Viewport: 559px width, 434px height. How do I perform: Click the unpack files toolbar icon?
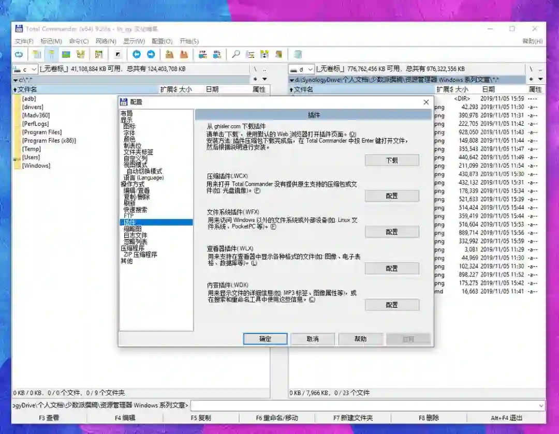pyautogui.click(x=184, y=54)
